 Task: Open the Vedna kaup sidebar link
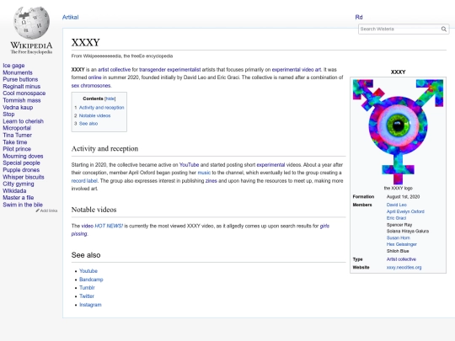pyautogui.click(x=18, y=107)
